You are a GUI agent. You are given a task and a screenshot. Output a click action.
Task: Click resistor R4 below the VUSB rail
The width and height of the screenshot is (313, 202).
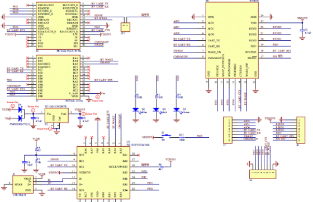[x=36, y=149]
